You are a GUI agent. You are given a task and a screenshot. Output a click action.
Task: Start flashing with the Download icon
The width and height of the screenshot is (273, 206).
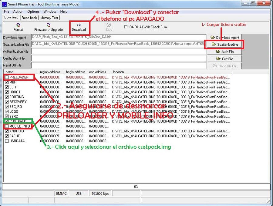click(79, 25)
